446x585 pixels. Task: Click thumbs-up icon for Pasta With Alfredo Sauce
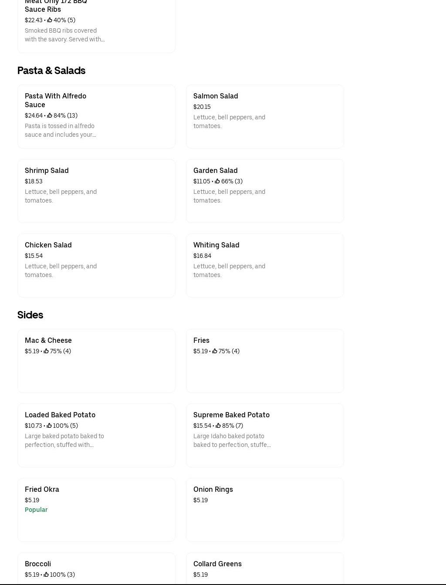(50, 115)
